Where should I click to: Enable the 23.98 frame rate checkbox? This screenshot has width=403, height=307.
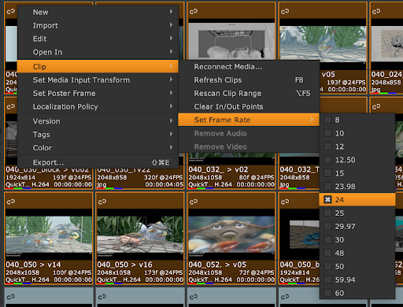pyautogui.click(x=327, y=187)
